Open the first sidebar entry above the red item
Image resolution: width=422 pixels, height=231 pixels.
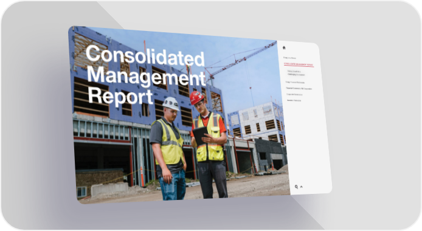point(289,58)
